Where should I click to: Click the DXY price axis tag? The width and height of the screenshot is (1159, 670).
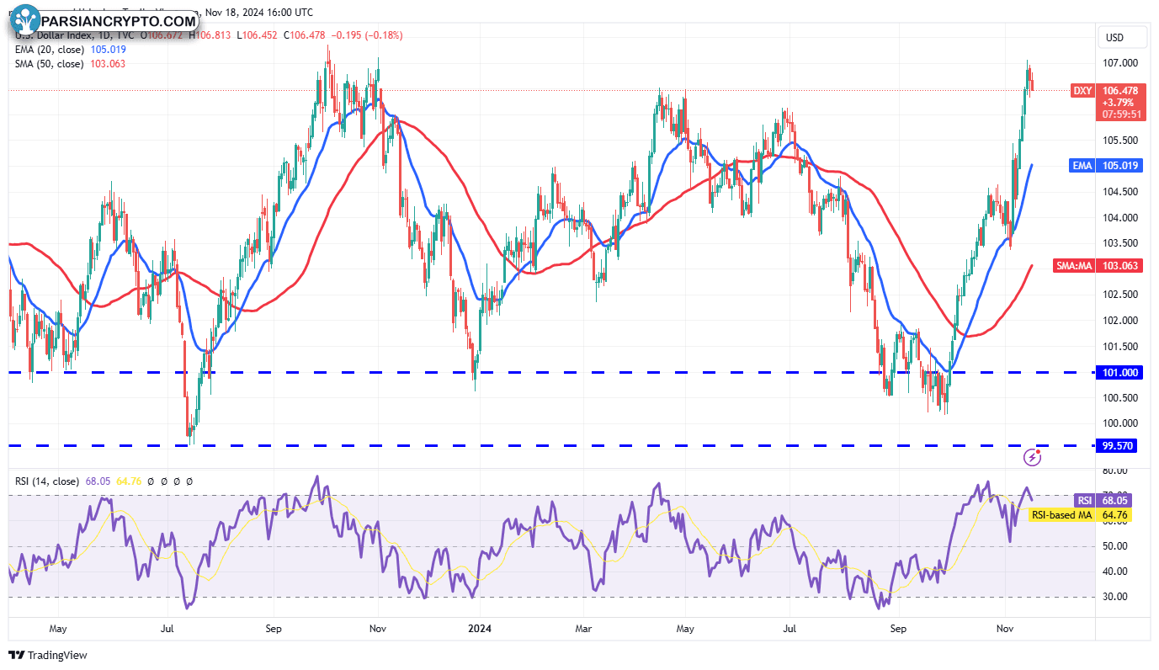(x=1082, y=90)
